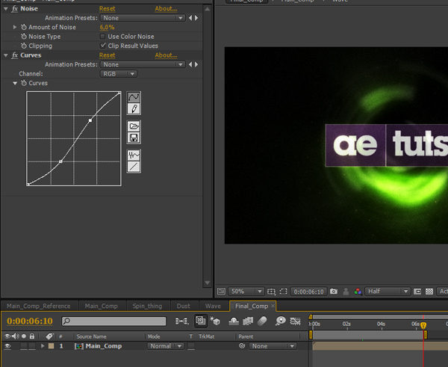Toggle Hide Shy Layers button

point(234,321)
